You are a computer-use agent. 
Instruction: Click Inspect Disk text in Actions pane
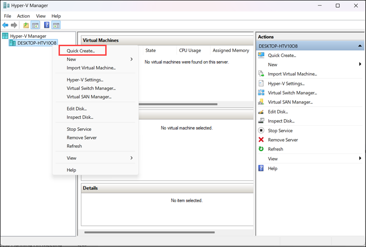[281, 121]
